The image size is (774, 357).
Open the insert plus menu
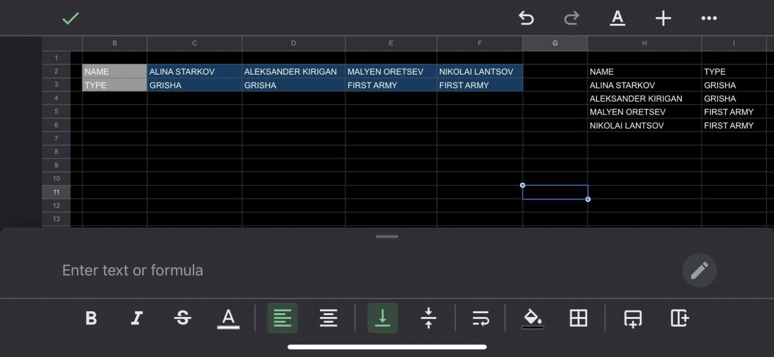coord(663,19)
